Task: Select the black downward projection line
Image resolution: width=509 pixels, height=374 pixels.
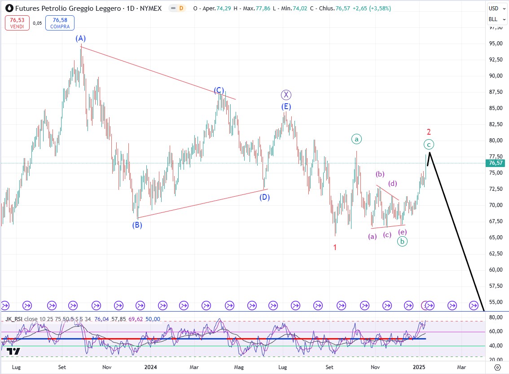Action: coord(457,232)
